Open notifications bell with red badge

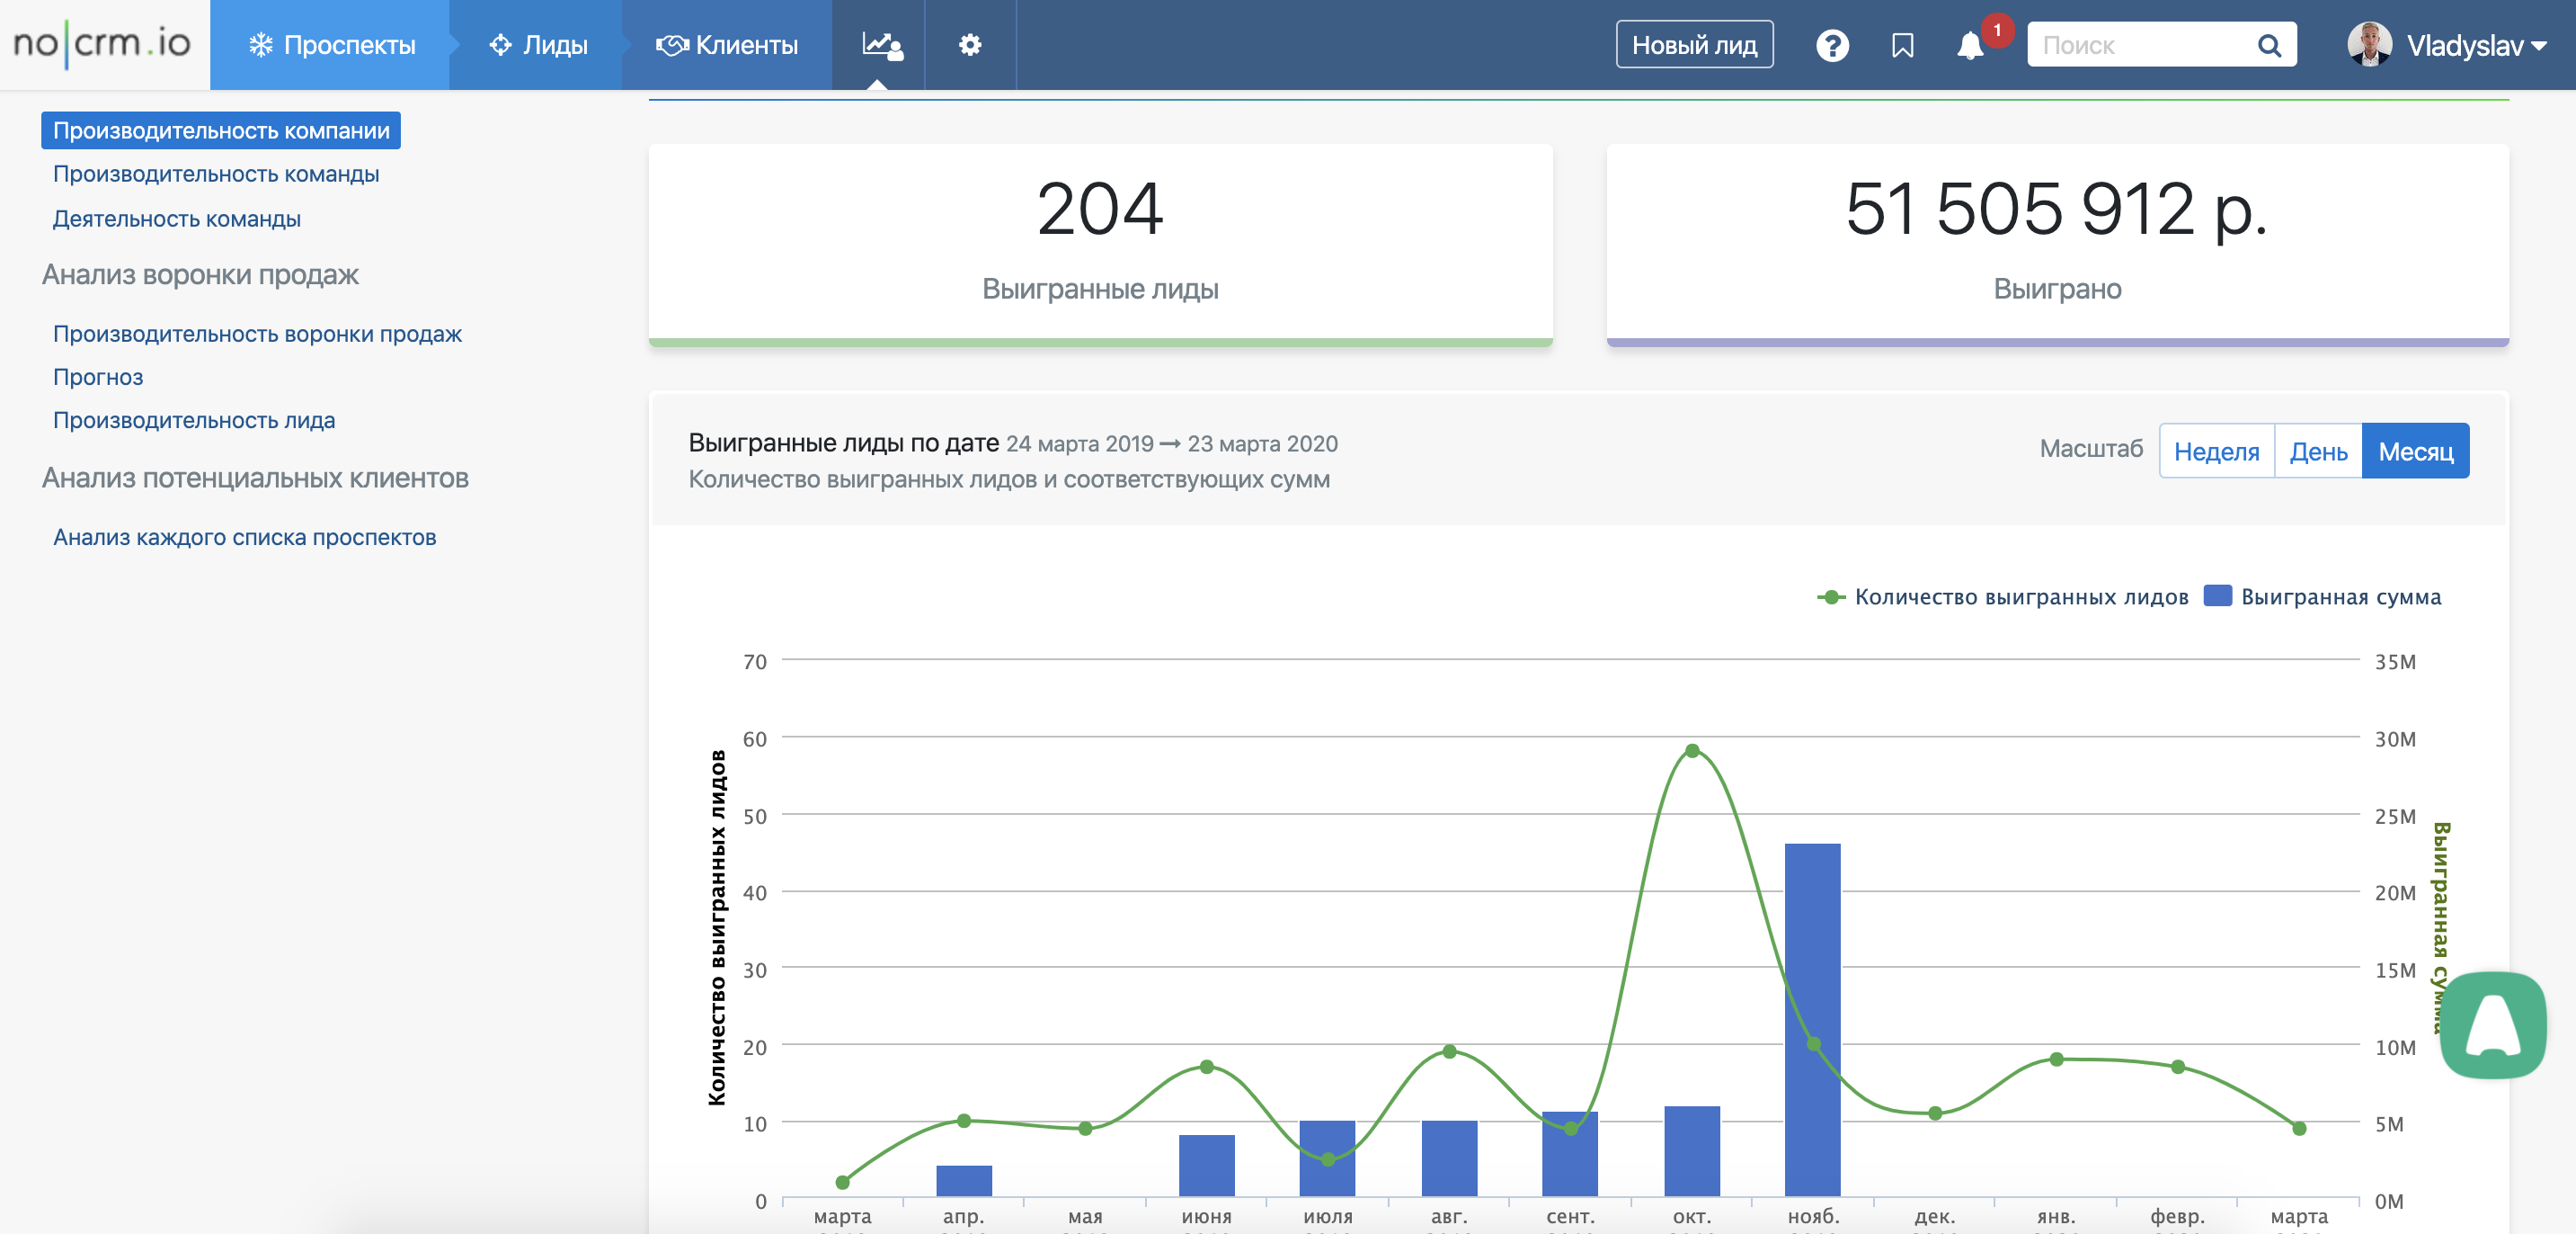coord(1971,46)
